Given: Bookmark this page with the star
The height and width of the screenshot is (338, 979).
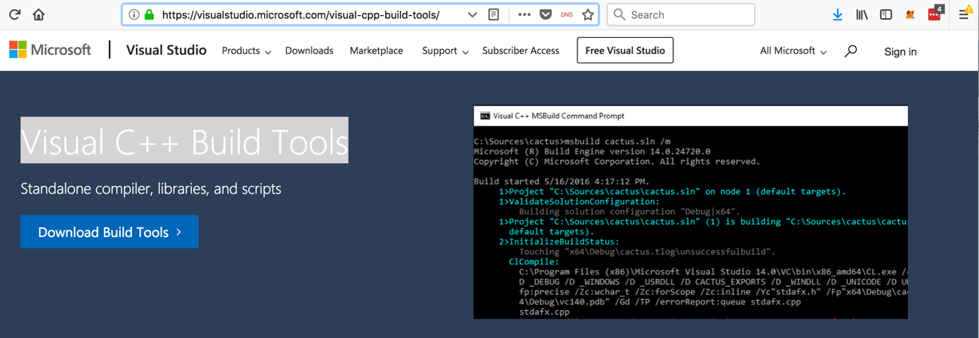Looking at the screenshot, I should pyautogui.click(x=588, y=14).
